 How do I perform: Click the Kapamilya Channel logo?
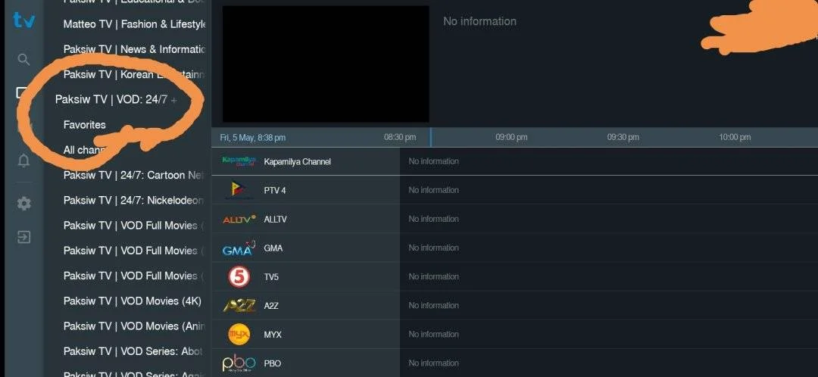(239, 161)
